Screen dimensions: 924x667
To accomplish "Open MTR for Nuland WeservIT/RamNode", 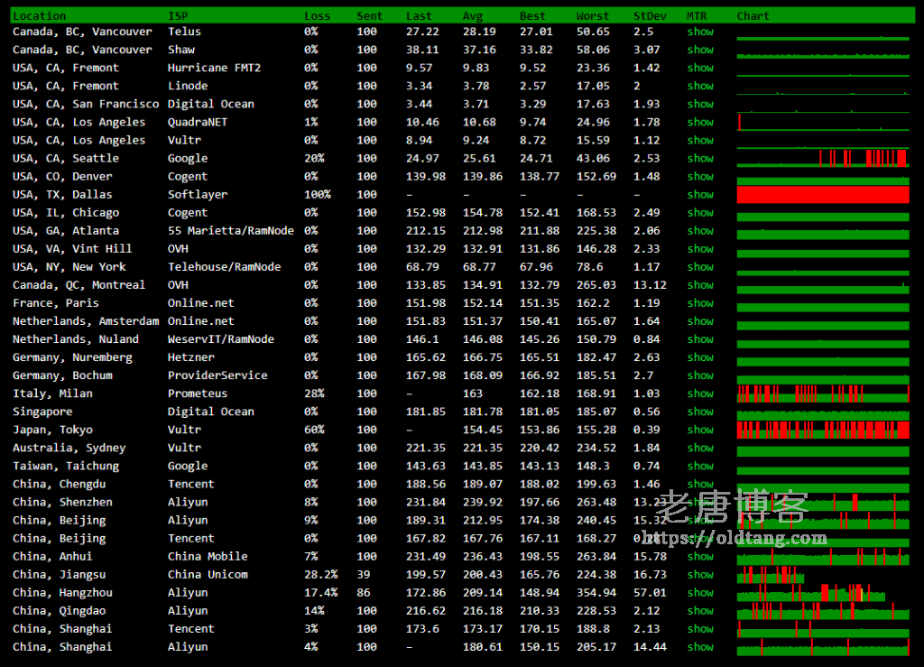I will (x=700, y=339).
